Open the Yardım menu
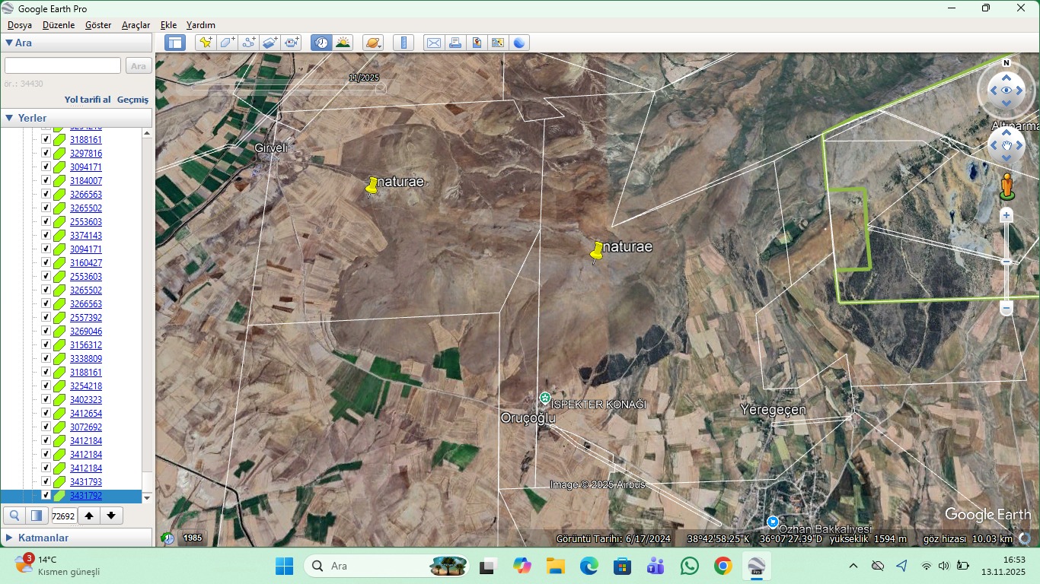 201,25
